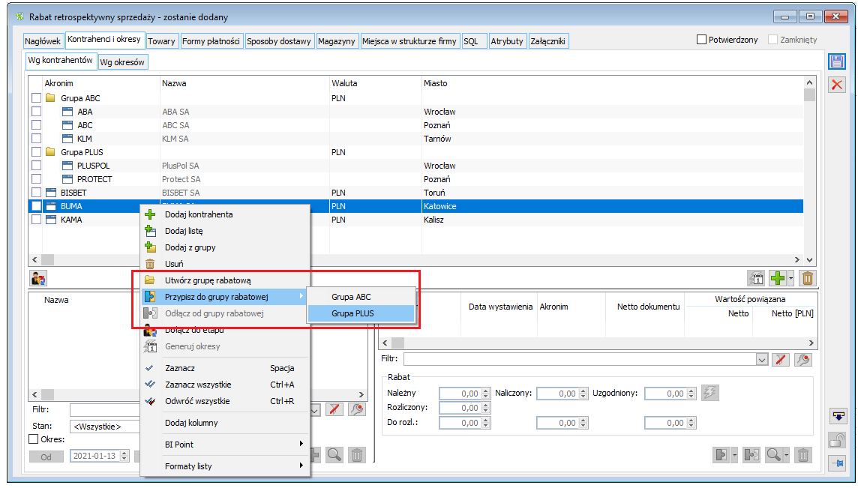
Task: Click the contractors list horizontal scrollbar thumb
Action: [x=47, y=259]
